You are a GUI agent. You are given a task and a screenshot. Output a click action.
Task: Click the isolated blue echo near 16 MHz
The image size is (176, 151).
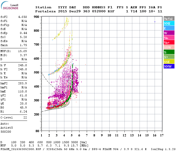155,22
